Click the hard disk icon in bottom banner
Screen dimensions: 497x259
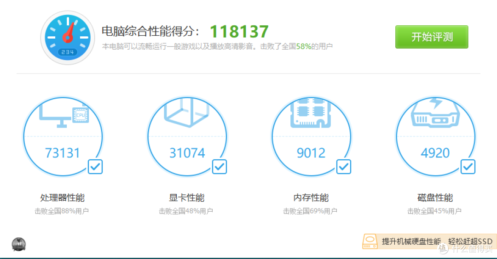point(370,242)
